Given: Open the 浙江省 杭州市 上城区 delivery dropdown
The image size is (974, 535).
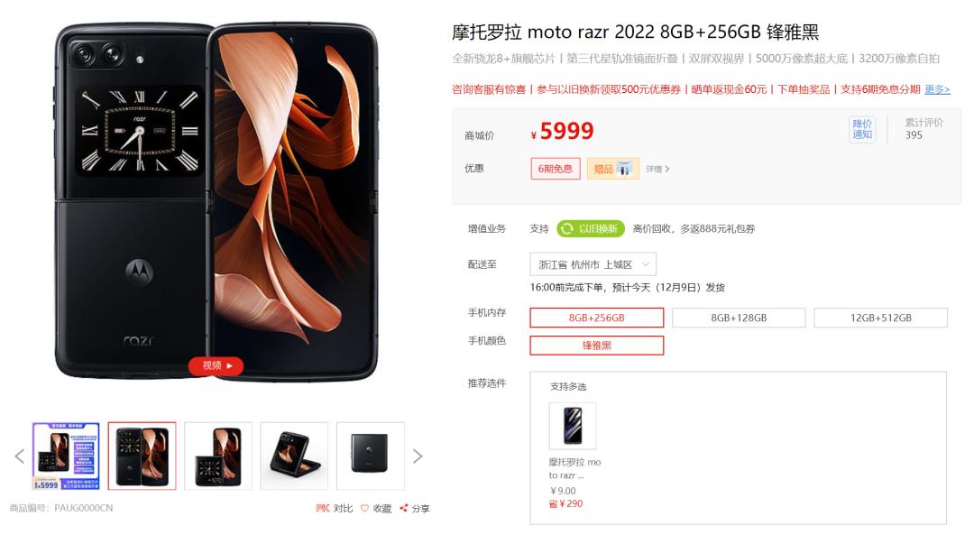Looking at the screenshot, I should (593, 264).
